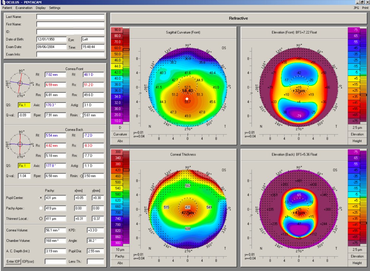
Task: Click the Last Name input field
Action: (x=70, y=17)
